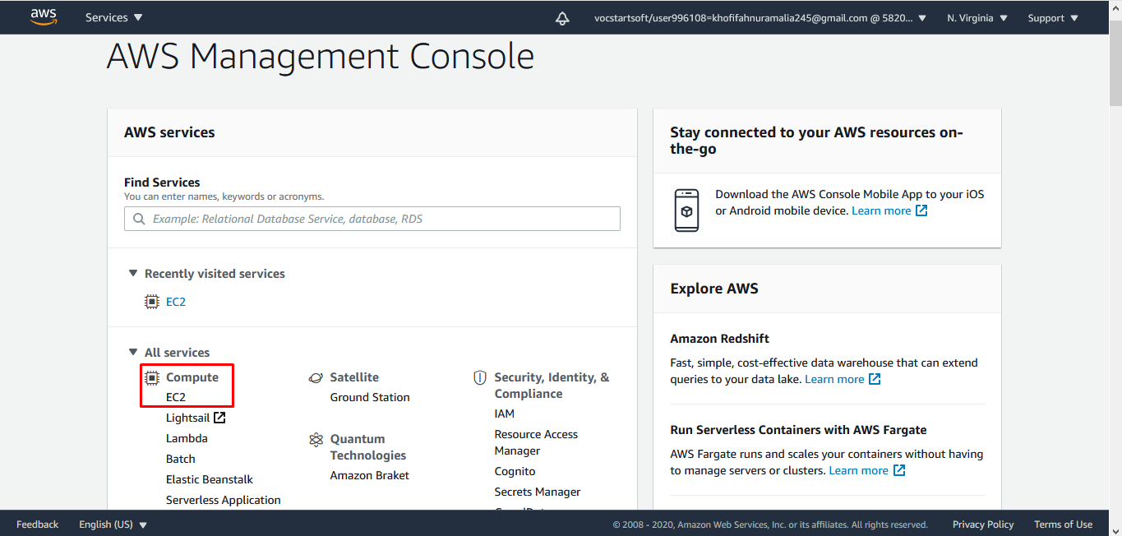This screenshot has height=536, width=1122.
Task: Click the Find Services search field
Action: pos(372,219)
